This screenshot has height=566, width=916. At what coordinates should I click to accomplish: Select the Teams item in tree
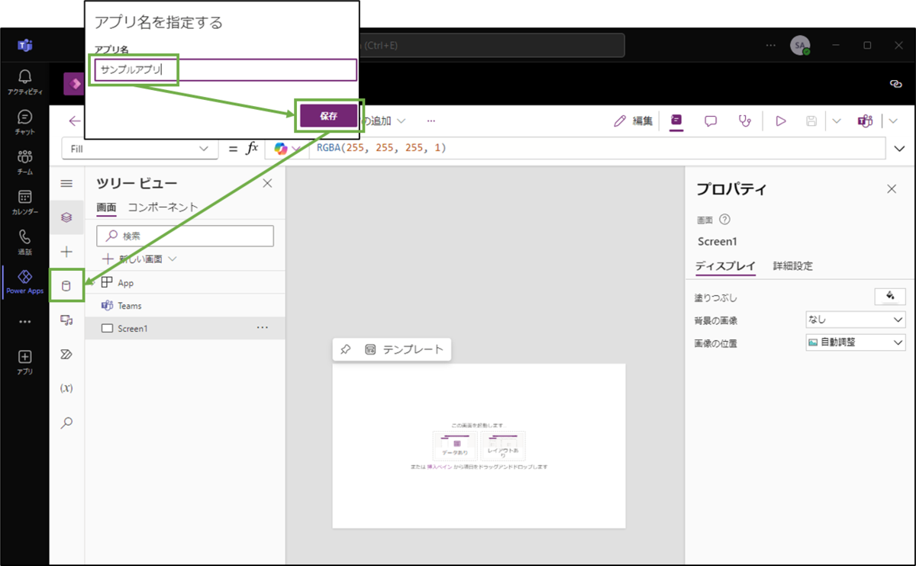(185, 305)
